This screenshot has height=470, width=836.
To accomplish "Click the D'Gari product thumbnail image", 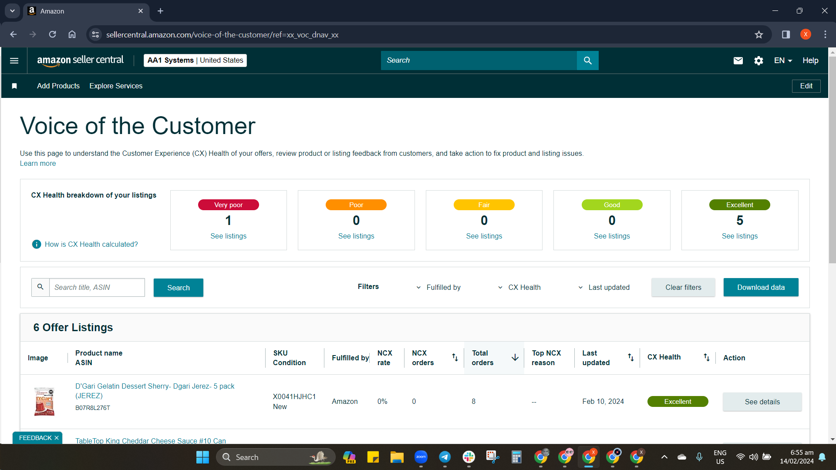I will 44,401.
